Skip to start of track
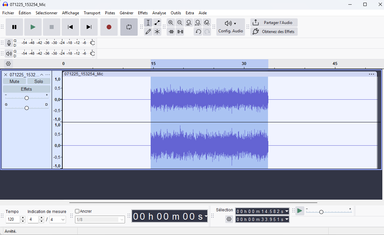The image size is (384, 235). (70, 27)
